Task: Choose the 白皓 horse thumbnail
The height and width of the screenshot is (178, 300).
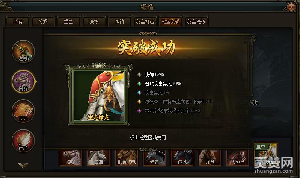Action: [99, 158]
